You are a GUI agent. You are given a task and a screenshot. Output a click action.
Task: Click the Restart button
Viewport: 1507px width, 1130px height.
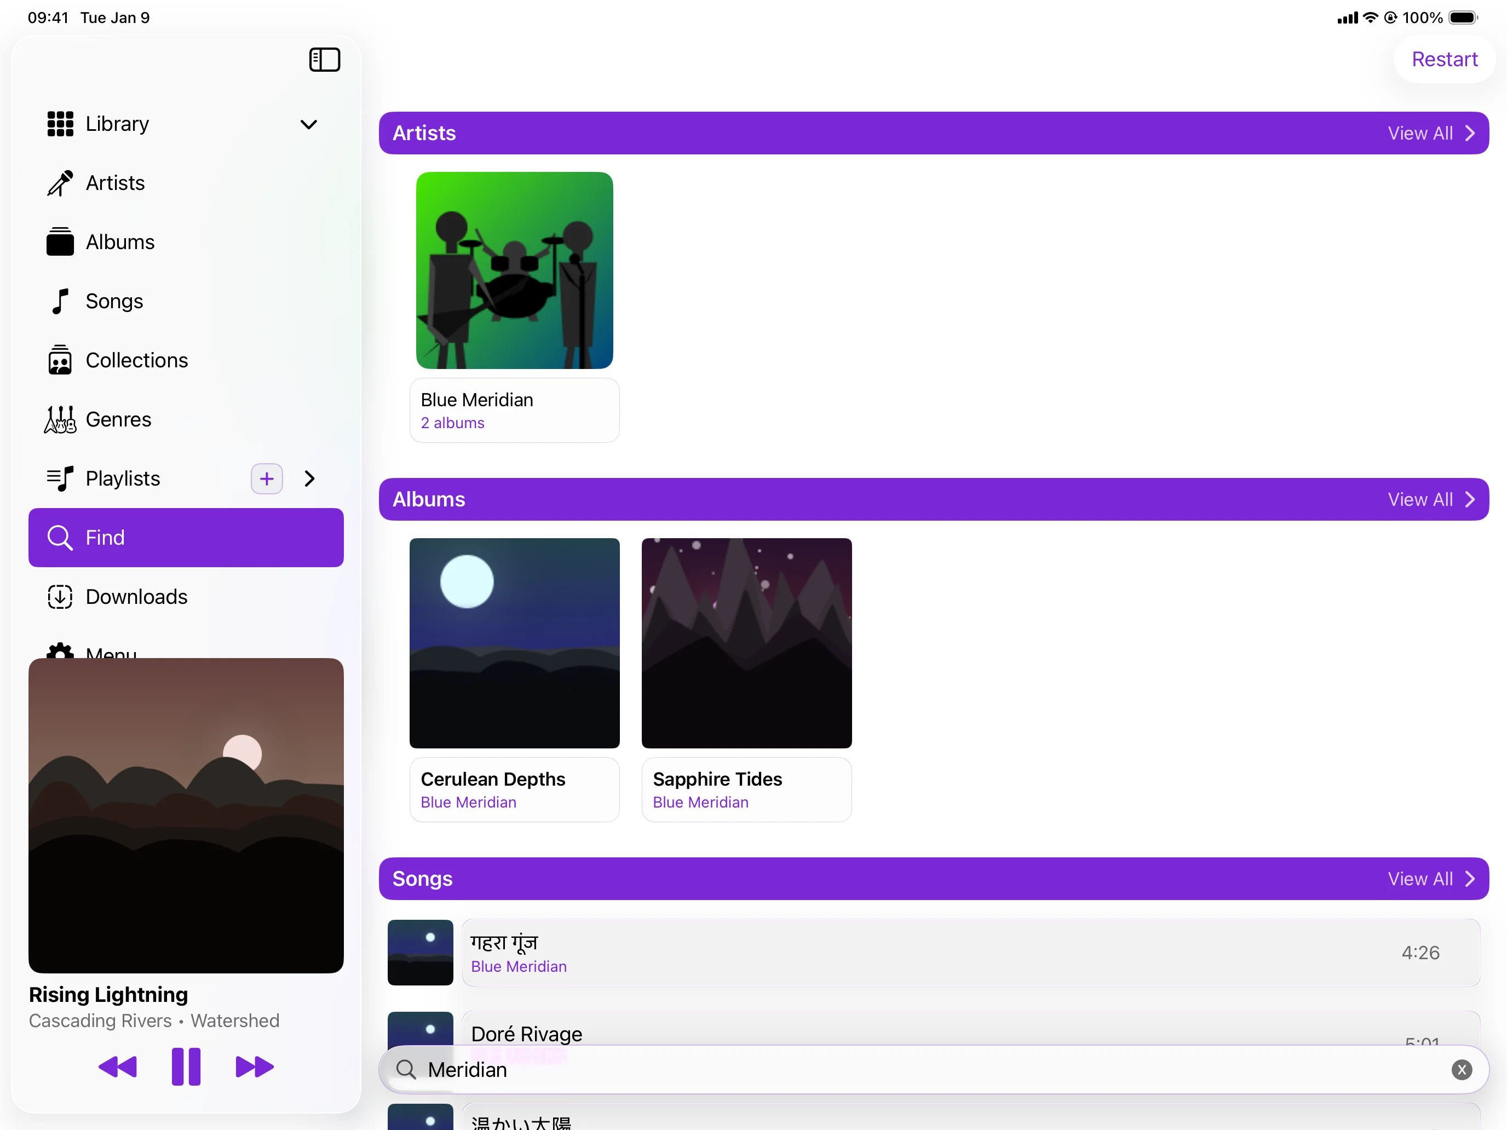pos(1443,59)
